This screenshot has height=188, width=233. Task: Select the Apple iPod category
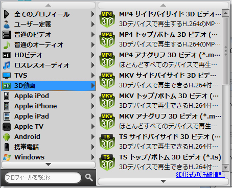coord(49,96)
